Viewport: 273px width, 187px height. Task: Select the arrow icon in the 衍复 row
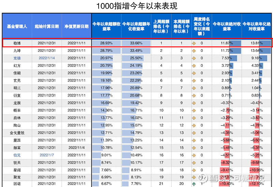(194, 96)
